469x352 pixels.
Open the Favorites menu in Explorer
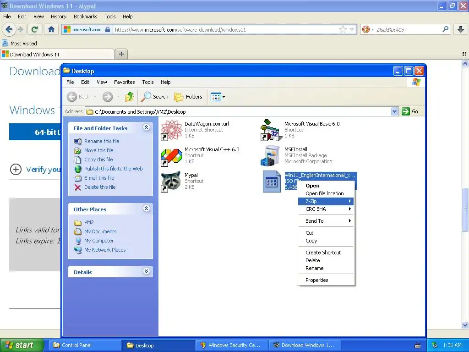point(124,82)
